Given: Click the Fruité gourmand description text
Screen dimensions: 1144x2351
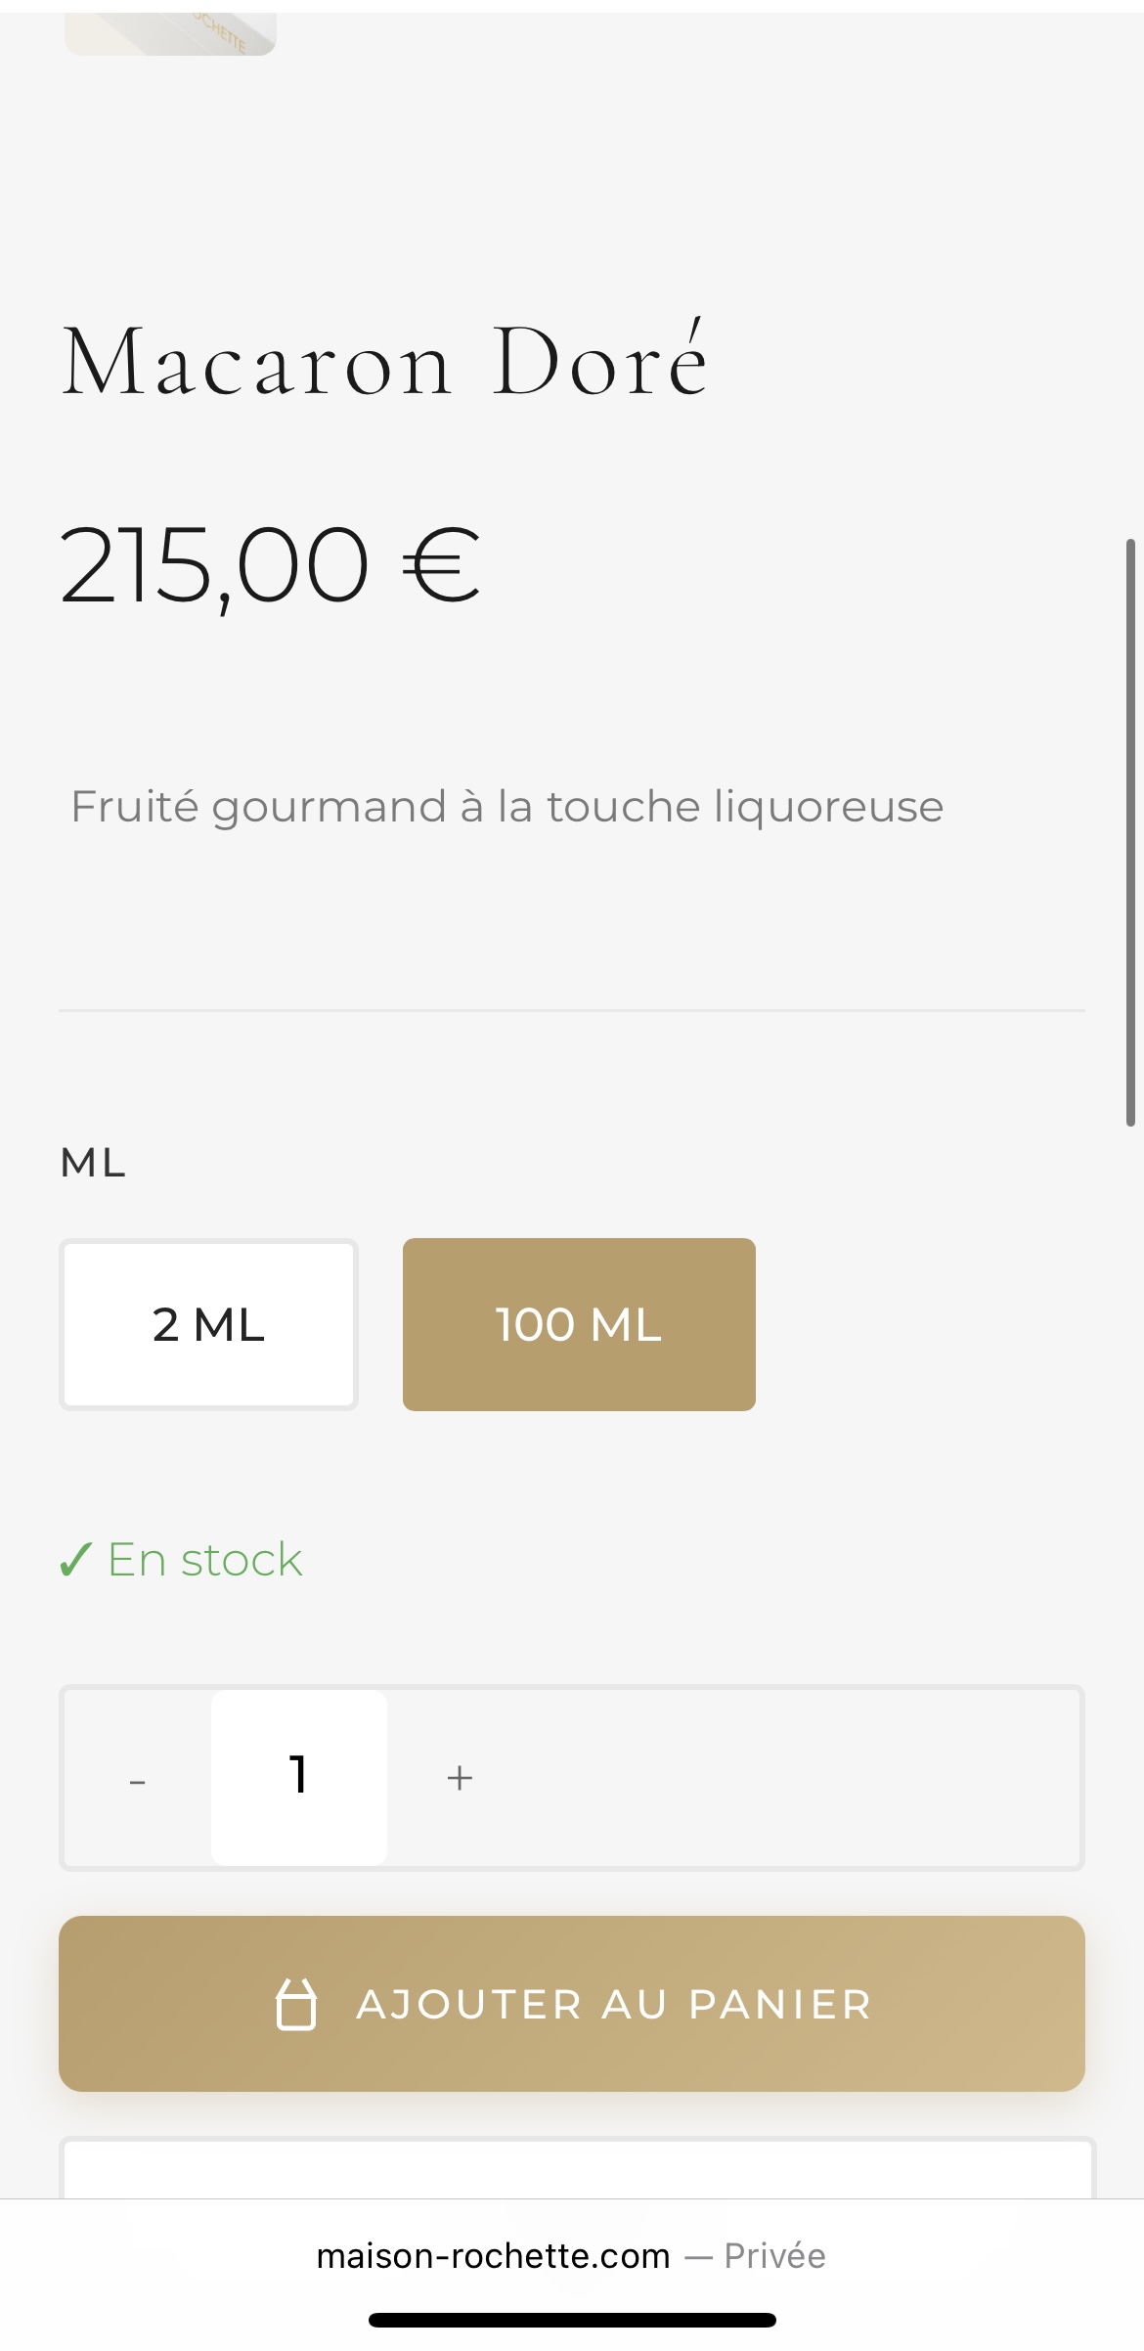Looking at the screenshot, I should click(x=506, y=808).
